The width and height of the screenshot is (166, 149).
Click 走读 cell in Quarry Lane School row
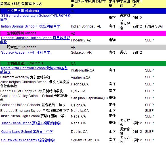tap(112, 131)
